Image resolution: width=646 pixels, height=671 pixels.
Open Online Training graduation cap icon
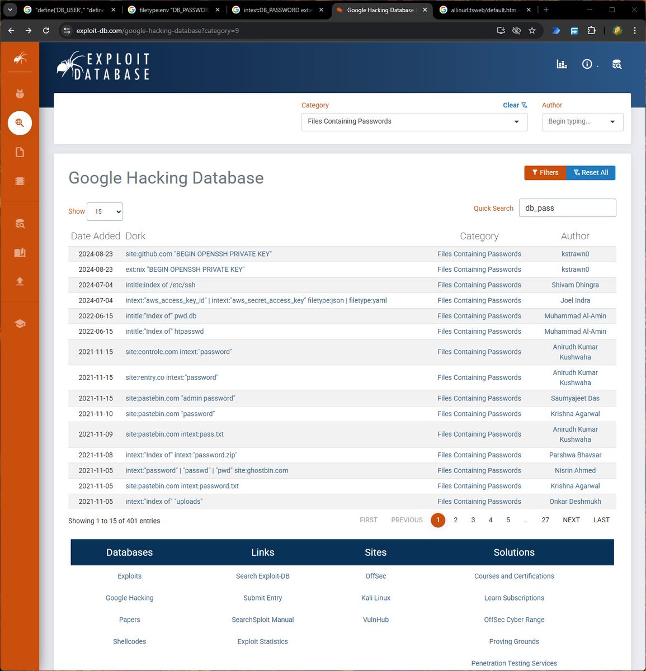[x=20, y=324]
